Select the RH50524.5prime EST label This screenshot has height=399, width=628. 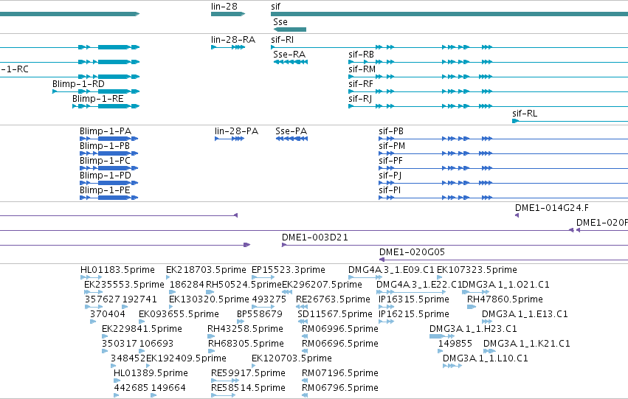click(244, 285)
